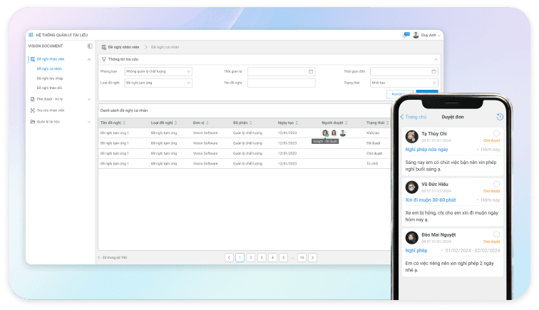This screenshot has width=539, height=310.
Task: Open calendar picker in Thời gian đến field
Action: pos(433,71)
